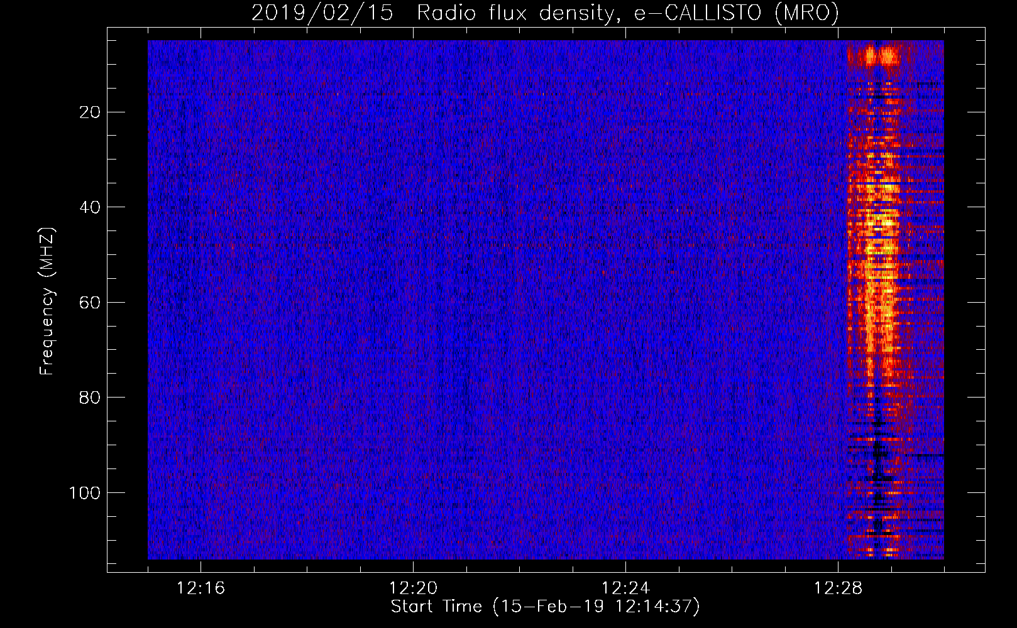The height and width of the screenshot is (628, 1017).
Task: Click the 40 MHz frequency label
Action: pyautogui.click(x=91, y=207)
